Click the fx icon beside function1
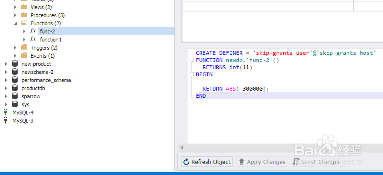Viewport: 383px width, 175px height. pyautogui.click(x=33, y=39)
